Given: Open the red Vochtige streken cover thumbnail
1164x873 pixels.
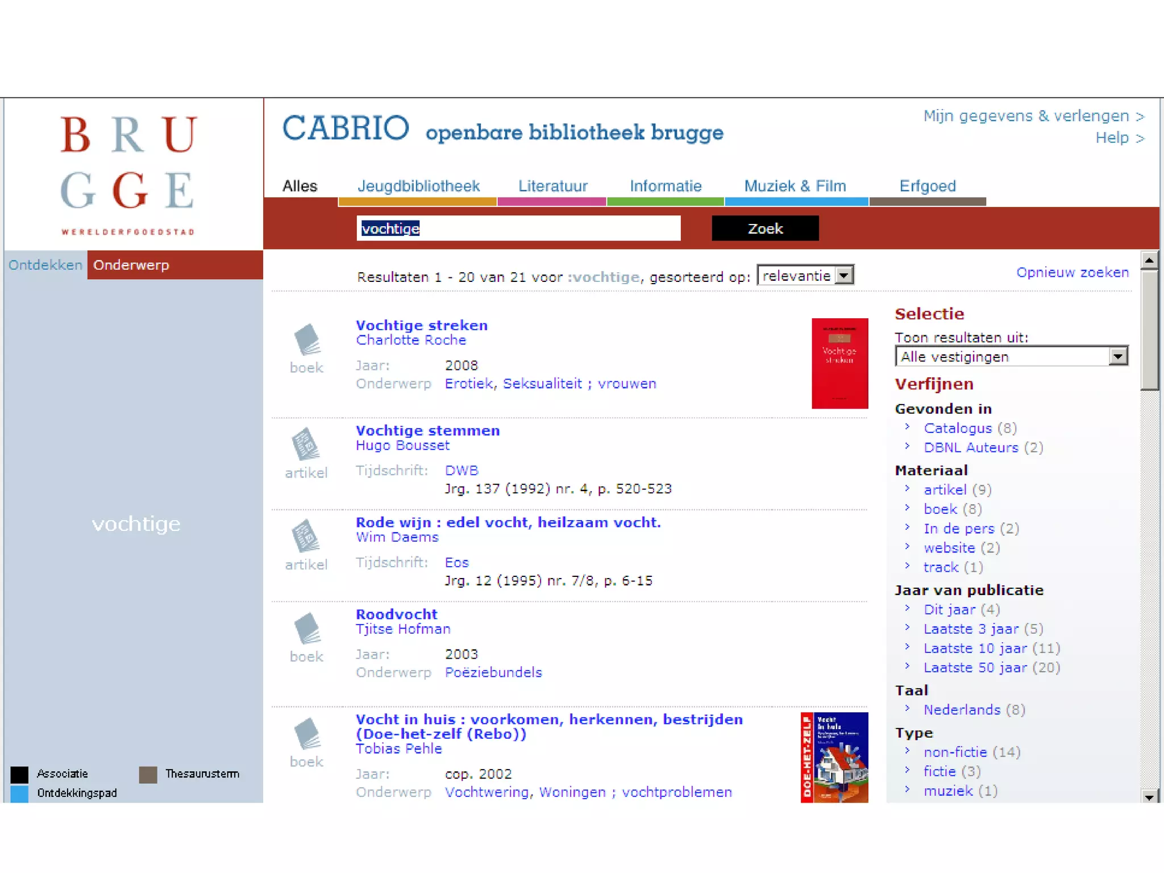Looking at the screenshot, I should point(839,363).
